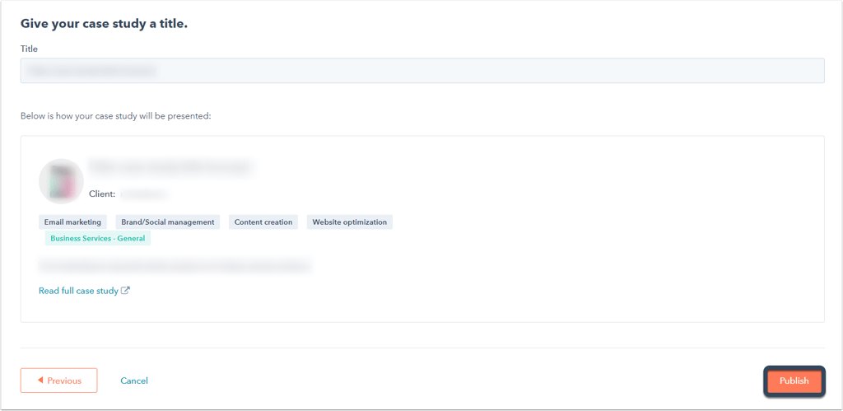This screenshot has height=411, width=843.
Task: Select the Brand/Social management tag
Action: pyautogui.click(x=168, y=222)
